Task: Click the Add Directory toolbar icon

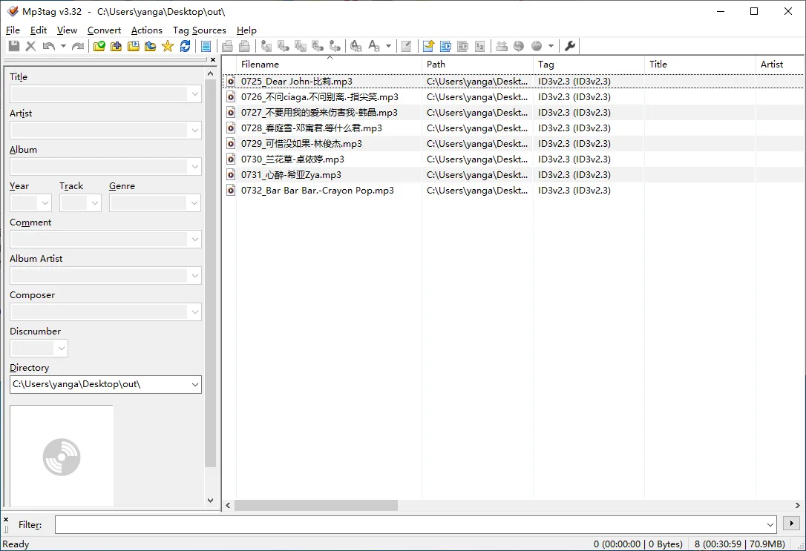Action: point(116,46)
